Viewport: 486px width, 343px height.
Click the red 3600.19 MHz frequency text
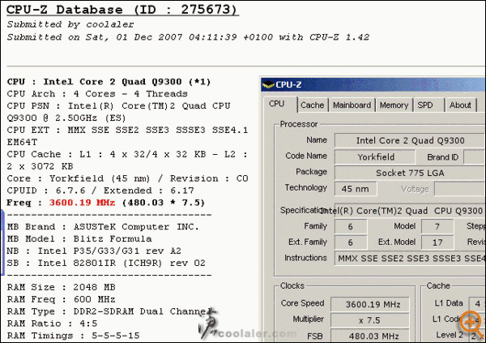click(82, 203)
